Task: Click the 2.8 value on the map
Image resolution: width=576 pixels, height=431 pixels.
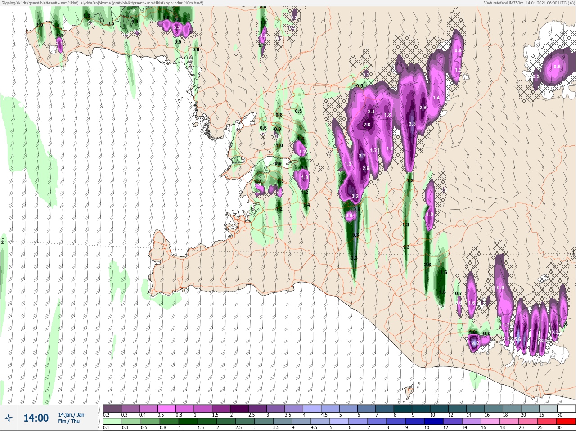Action: tap(423, 108)
